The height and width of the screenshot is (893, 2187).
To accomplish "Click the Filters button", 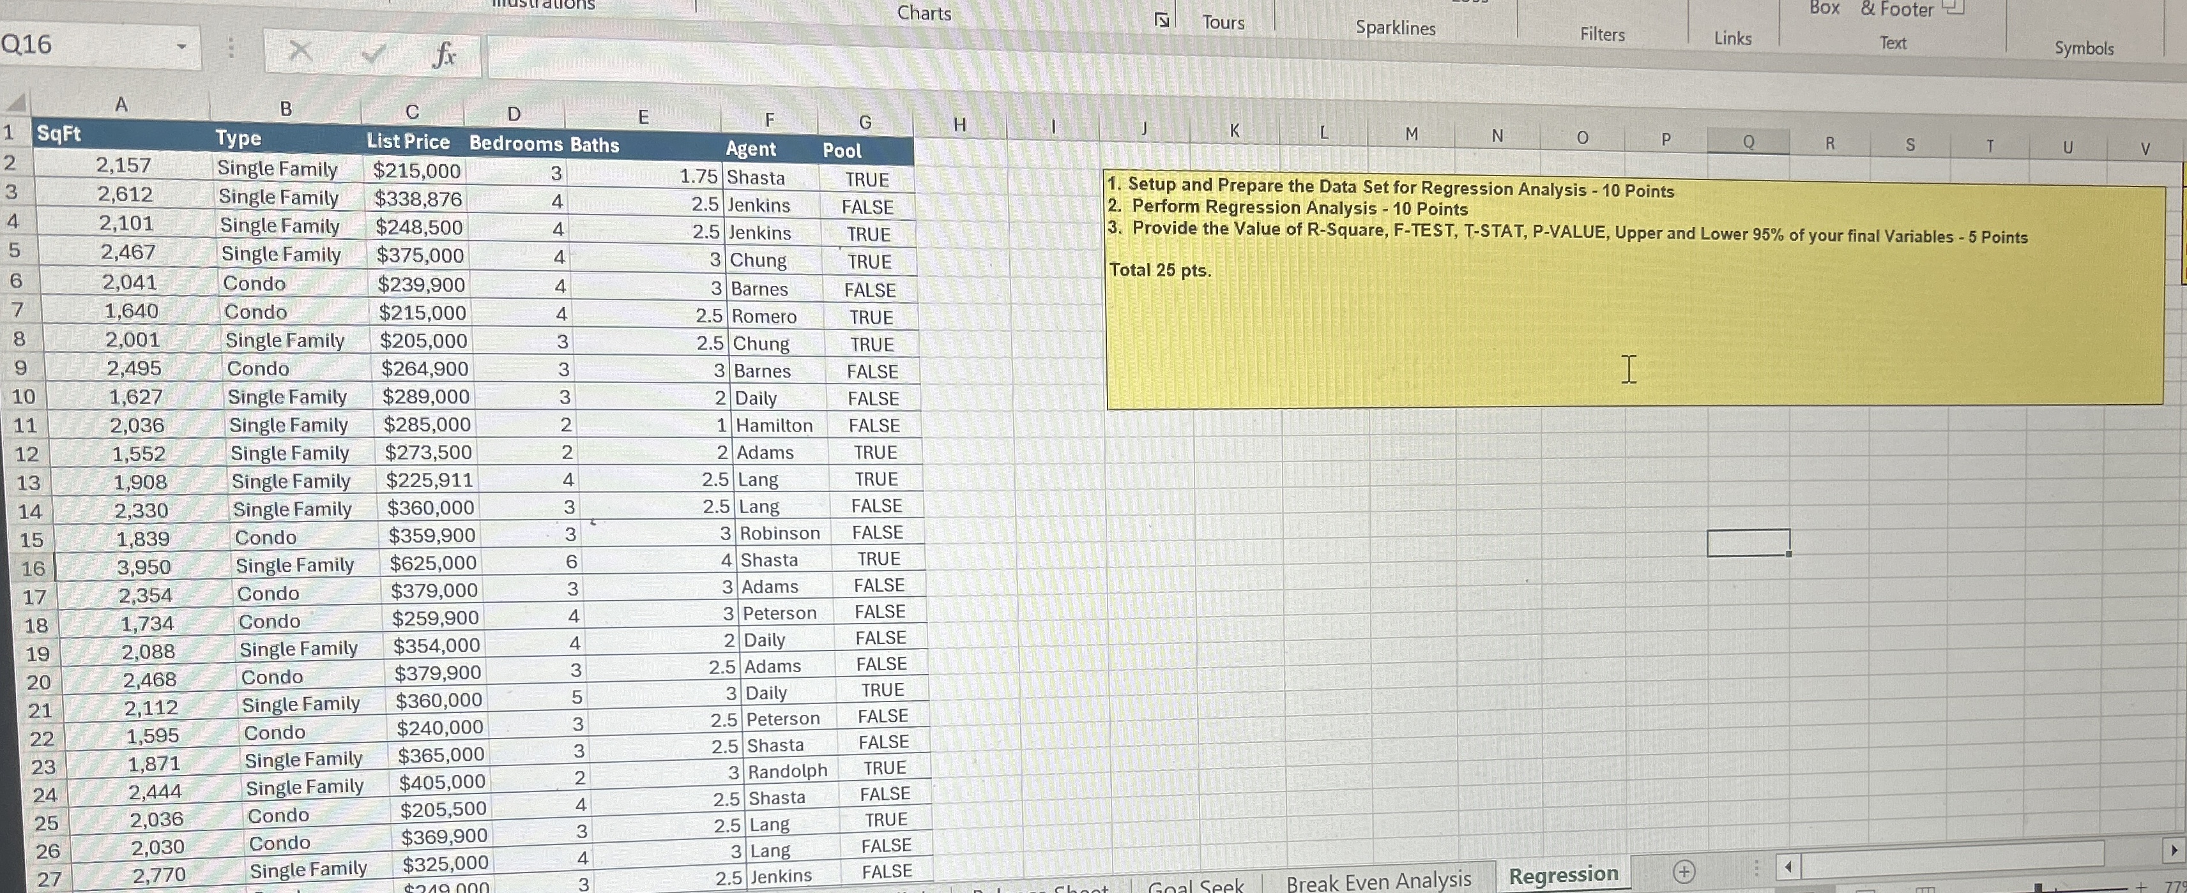I will pos(1603,34).
